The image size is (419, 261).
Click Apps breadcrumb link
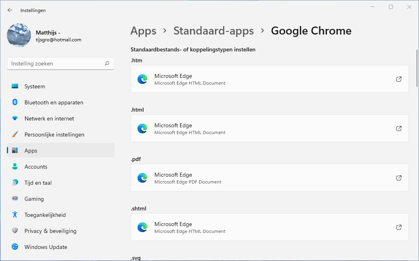click(143, 31)
